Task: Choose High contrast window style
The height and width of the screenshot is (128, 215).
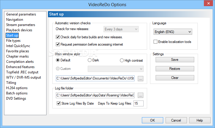Action: [x=122, y=60]
